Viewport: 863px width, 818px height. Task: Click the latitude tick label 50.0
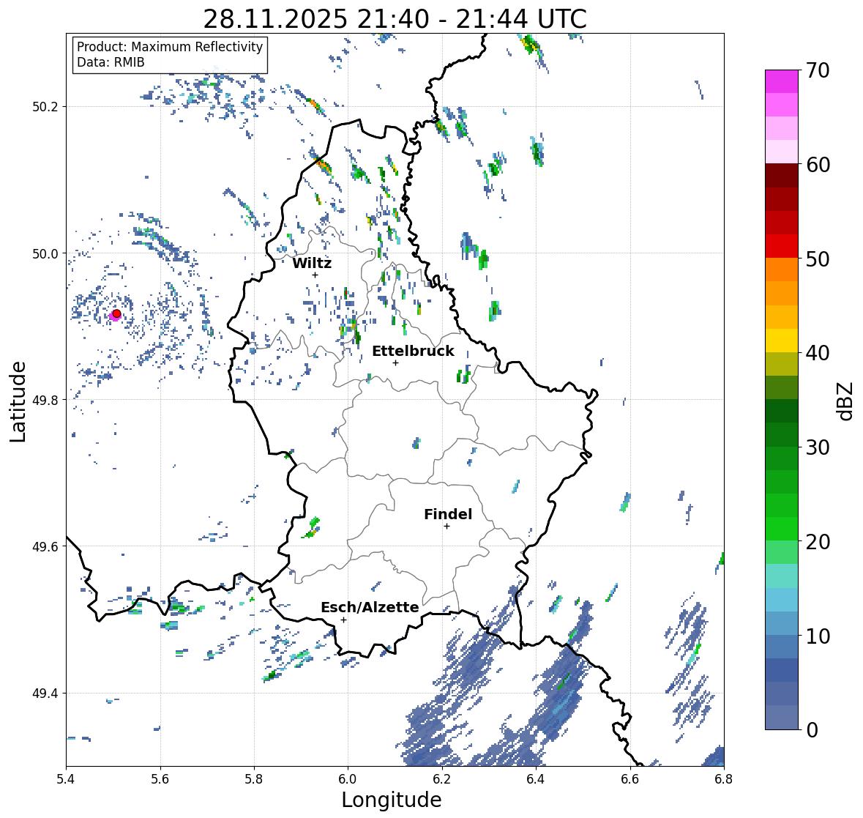tap(45, 254)
